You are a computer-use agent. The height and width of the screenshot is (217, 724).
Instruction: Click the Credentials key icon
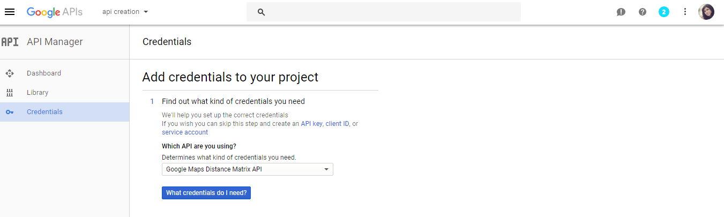click(x=9, y=112)
